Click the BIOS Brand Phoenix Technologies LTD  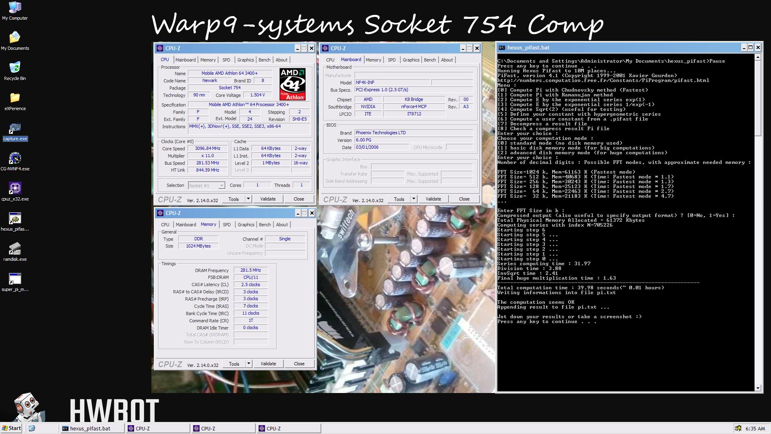tap(414, 133)
